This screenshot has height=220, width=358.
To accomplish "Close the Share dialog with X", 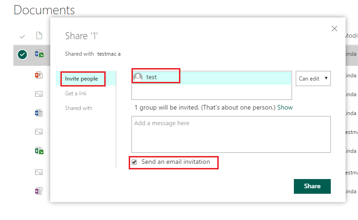I will (x=334, y=29).
